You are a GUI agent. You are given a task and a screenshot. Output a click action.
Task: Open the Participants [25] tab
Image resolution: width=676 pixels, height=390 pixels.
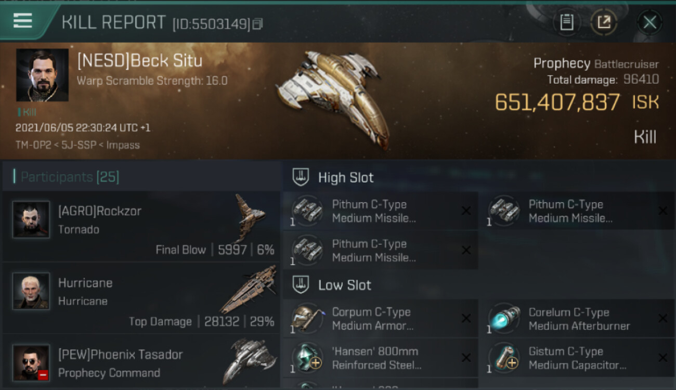click(70, 177)
